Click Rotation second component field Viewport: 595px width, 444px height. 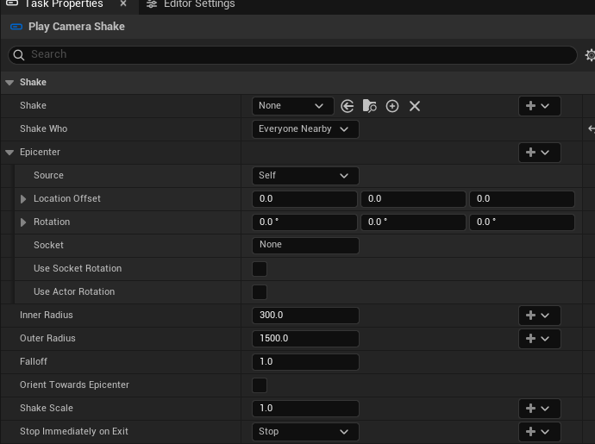(x=413, y=222)
